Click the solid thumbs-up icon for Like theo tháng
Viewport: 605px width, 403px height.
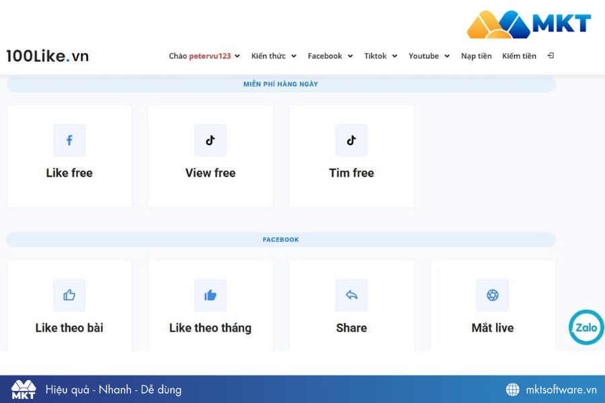click(210, 296)
